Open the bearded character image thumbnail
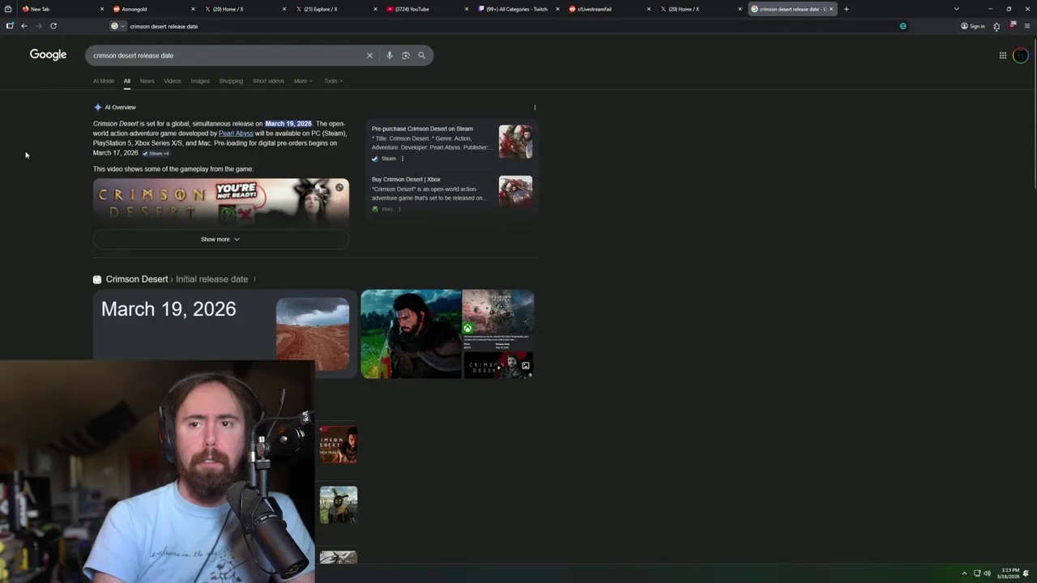Screen dimensions: 1037x583 coord(411,334)
